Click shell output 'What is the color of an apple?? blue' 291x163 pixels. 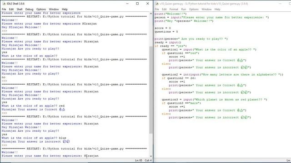click(34, 138)
